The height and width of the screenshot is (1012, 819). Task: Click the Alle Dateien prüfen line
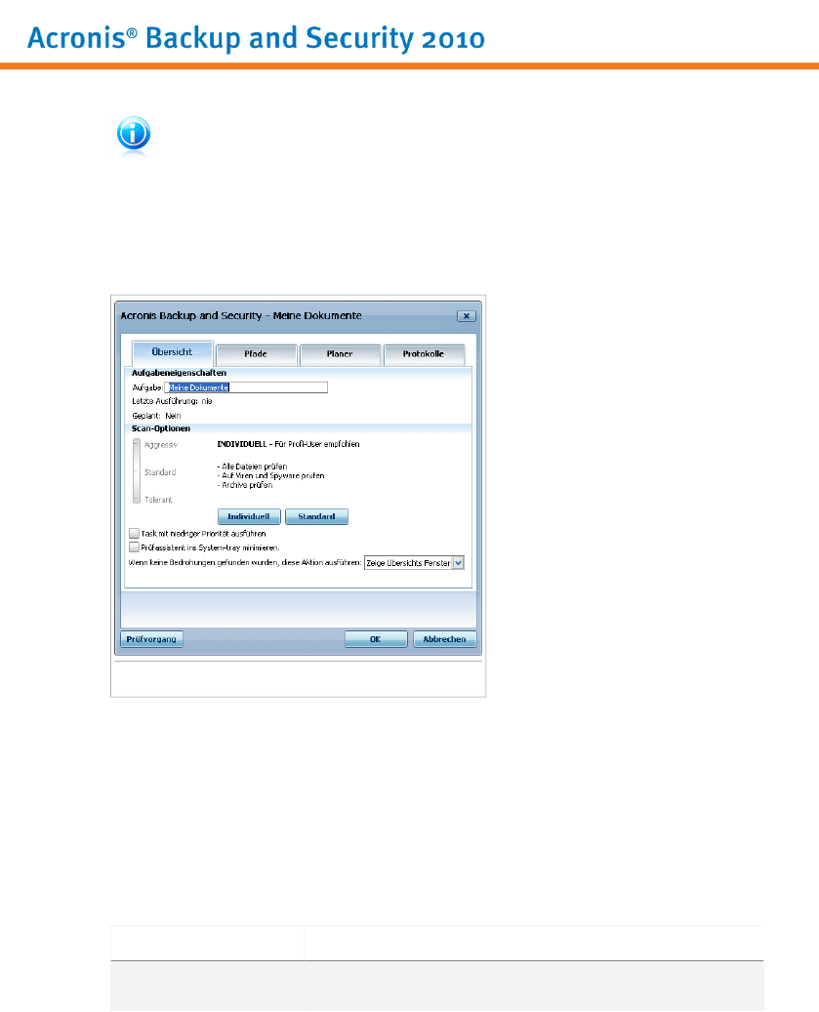coord(253,466)
